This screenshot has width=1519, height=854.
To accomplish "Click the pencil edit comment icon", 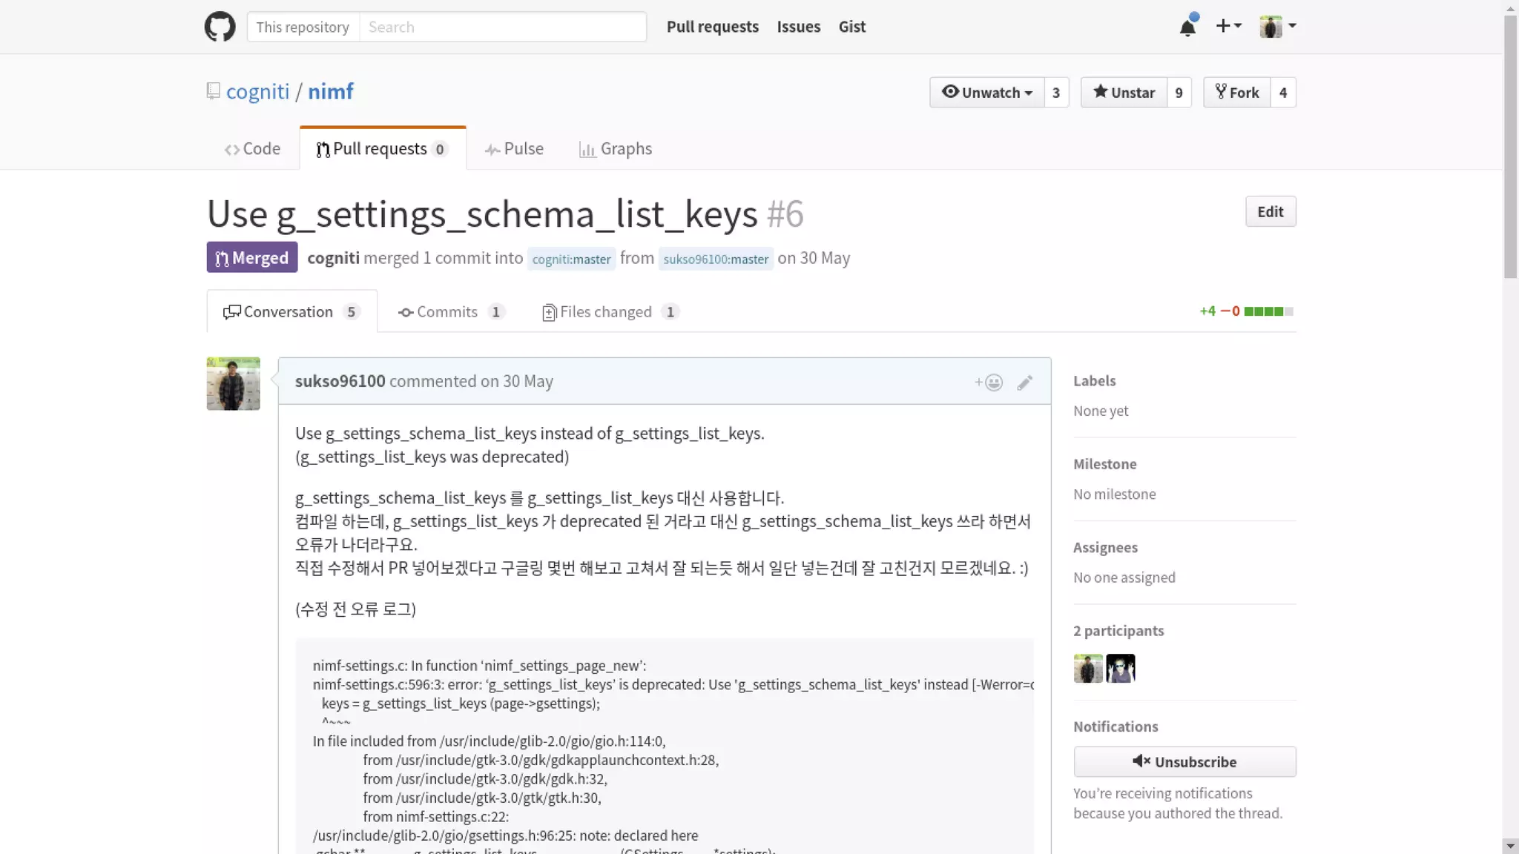I will 1024,383.
